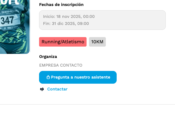Select the Running/Atletismo category tag
Screen dimensions: 175x114
pyautogui.click(x=63, y=42)
